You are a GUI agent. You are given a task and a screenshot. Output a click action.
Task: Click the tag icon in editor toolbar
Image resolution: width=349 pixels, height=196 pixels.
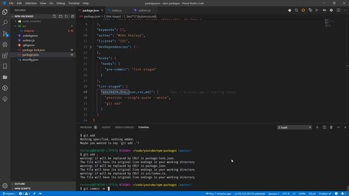point(310,10)
